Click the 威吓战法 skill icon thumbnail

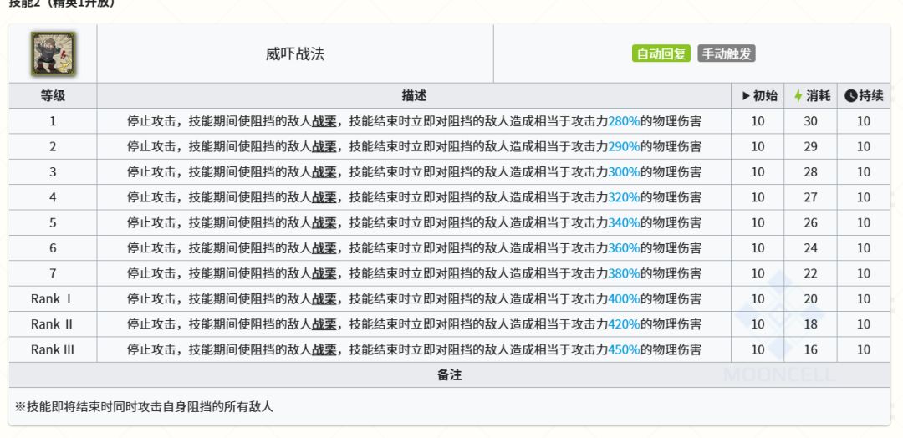pos(53,54)
